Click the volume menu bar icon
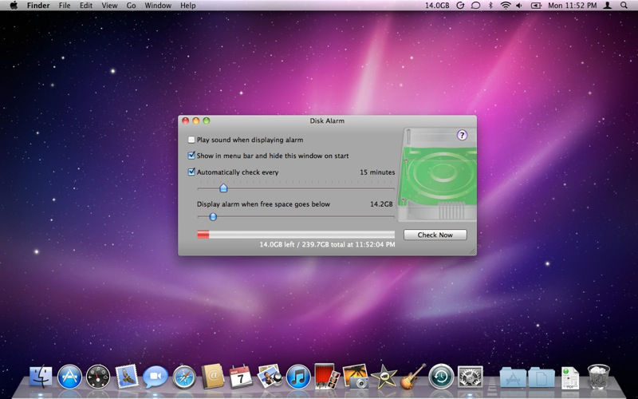 tap(519, 6)
